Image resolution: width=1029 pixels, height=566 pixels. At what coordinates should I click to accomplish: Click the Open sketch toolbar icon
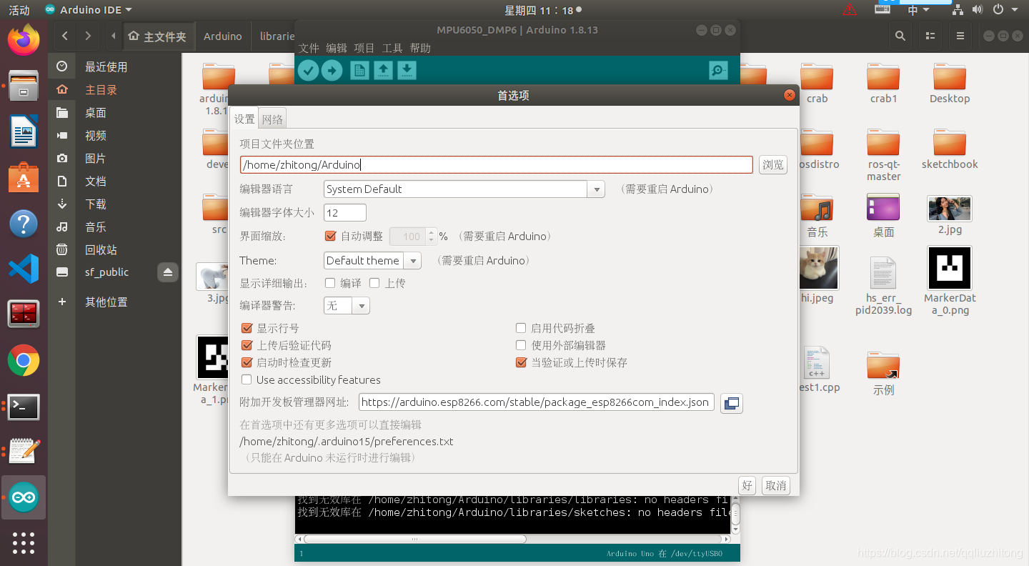(383, 70)
